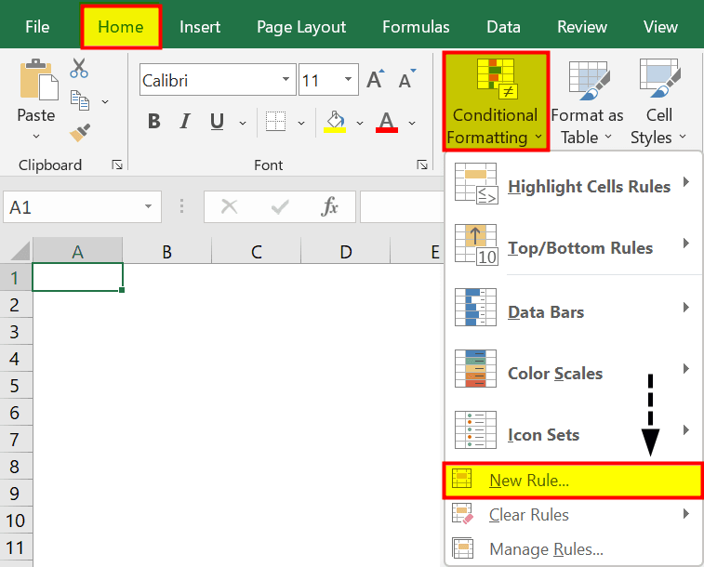Select the Format Painter brush icon
This screenshot has height=567, width=704.
tap(80, 132)
